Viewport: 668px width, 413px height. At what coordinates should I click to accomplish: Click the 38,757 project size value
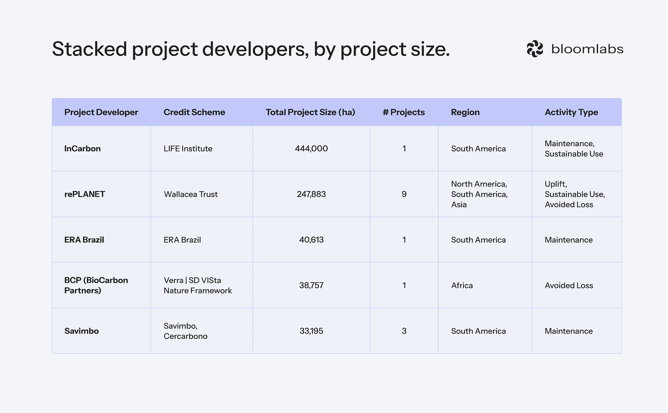[x=312, y=285]
